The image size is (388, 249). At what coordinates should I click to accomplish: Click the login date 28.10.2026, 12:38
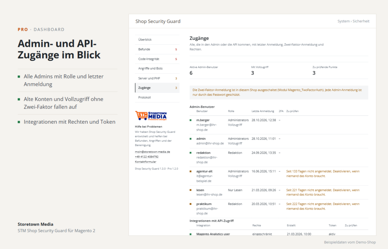(x=264, y=120)
